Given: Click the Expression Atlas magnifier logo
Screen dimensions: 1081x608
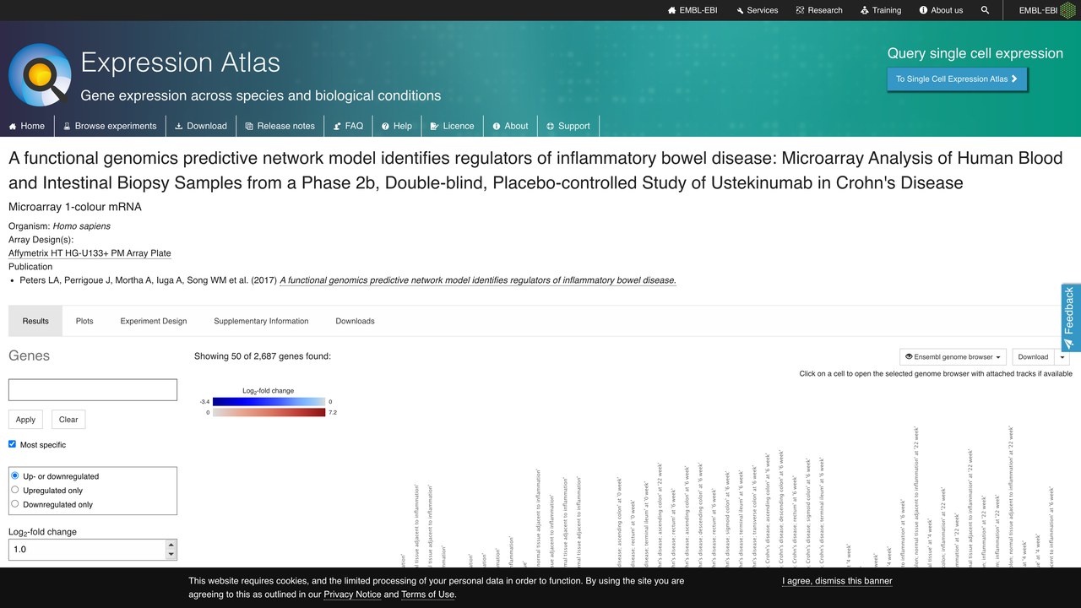Looking at the screenshot, I should click(x=40, y=75).
